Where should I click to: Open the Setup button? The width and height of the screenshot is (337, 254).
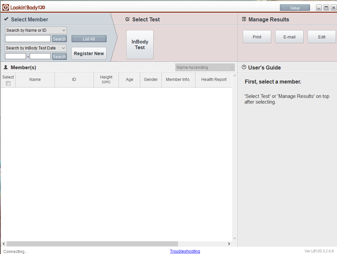(295, 8)
